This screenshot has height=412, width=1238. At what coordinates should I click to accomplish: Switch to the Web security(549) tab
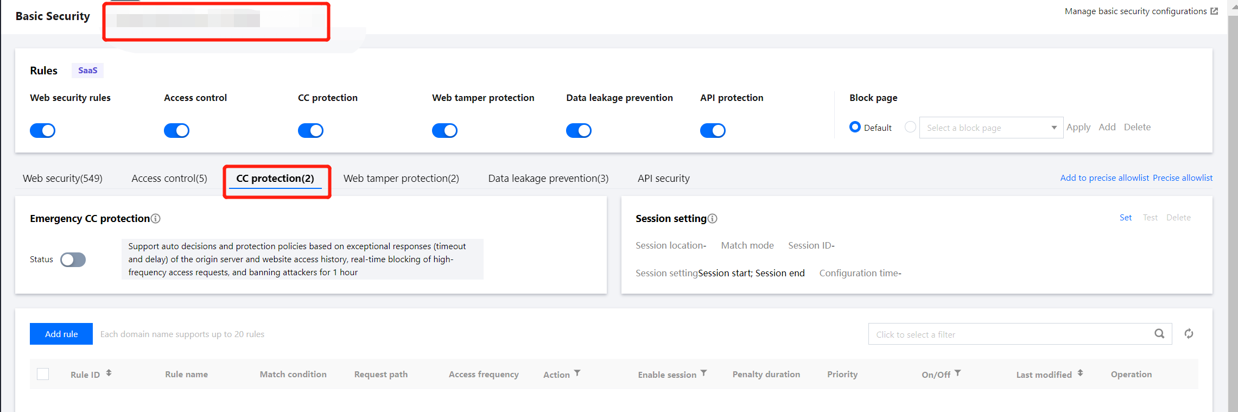click(62, 179)
